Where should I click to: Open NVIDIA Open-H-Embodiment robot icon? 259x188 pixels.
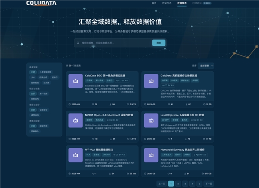click(x=76, y=121)
